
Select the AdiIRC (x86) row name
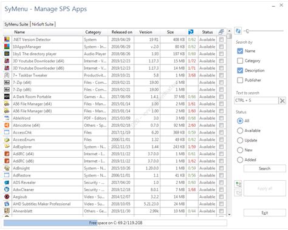24,161
